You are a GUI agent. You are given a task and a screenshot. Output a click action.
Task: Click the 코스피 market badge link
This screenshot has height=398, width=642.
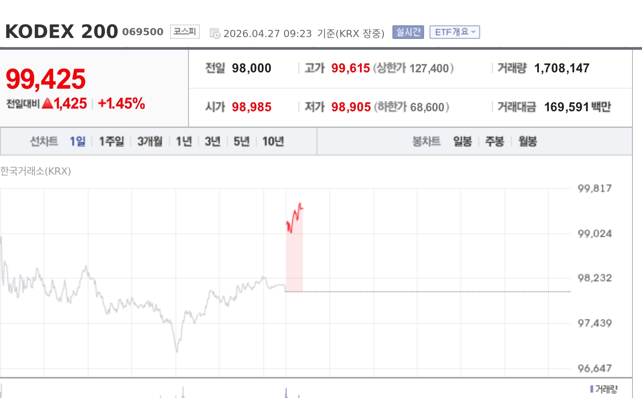pyautogui.click(x=184, y=32)
